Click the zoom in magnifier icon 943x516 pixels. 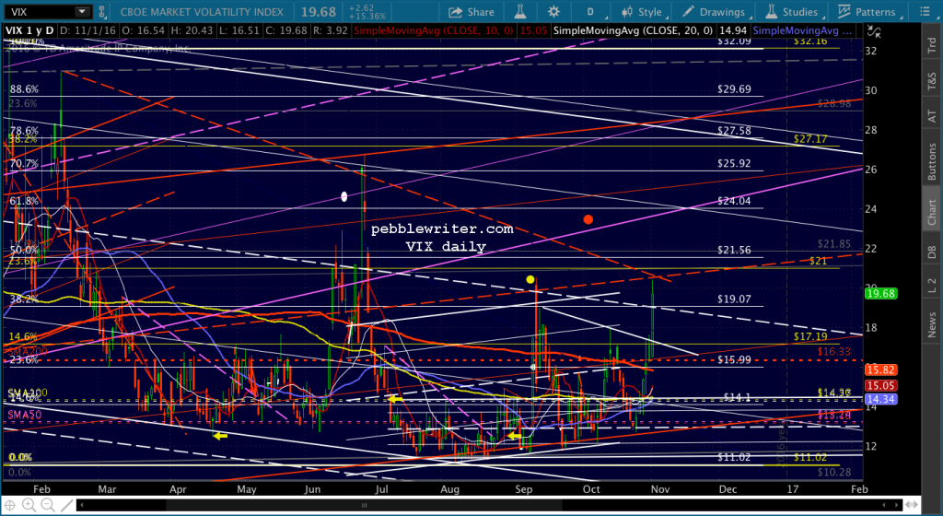[x=29, y=505]
